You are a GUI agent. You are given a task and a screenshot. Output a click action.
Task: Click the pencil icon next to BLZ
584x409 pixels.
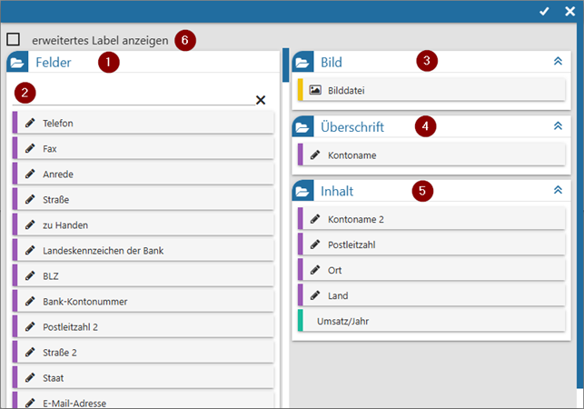pos(30,275)
